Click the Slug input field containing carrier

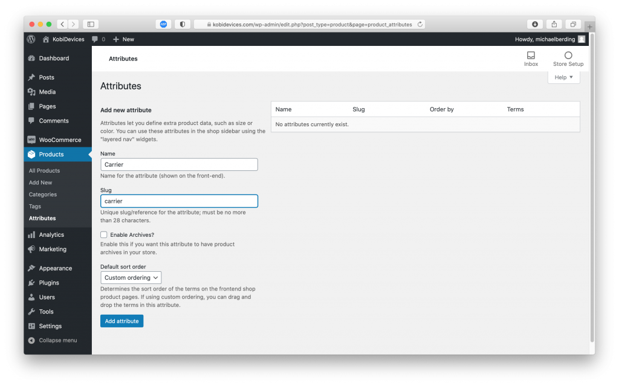point(179,201)
